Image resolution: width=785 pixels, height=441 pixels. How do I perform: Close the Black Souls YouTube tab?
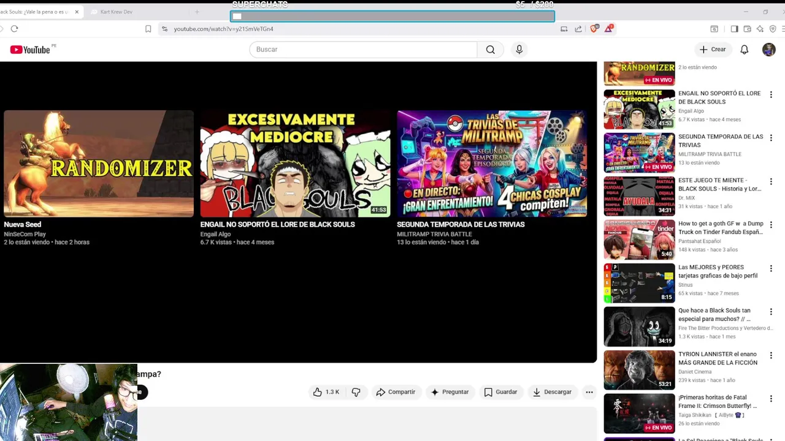pyautogui.click(x=77, y=12)
